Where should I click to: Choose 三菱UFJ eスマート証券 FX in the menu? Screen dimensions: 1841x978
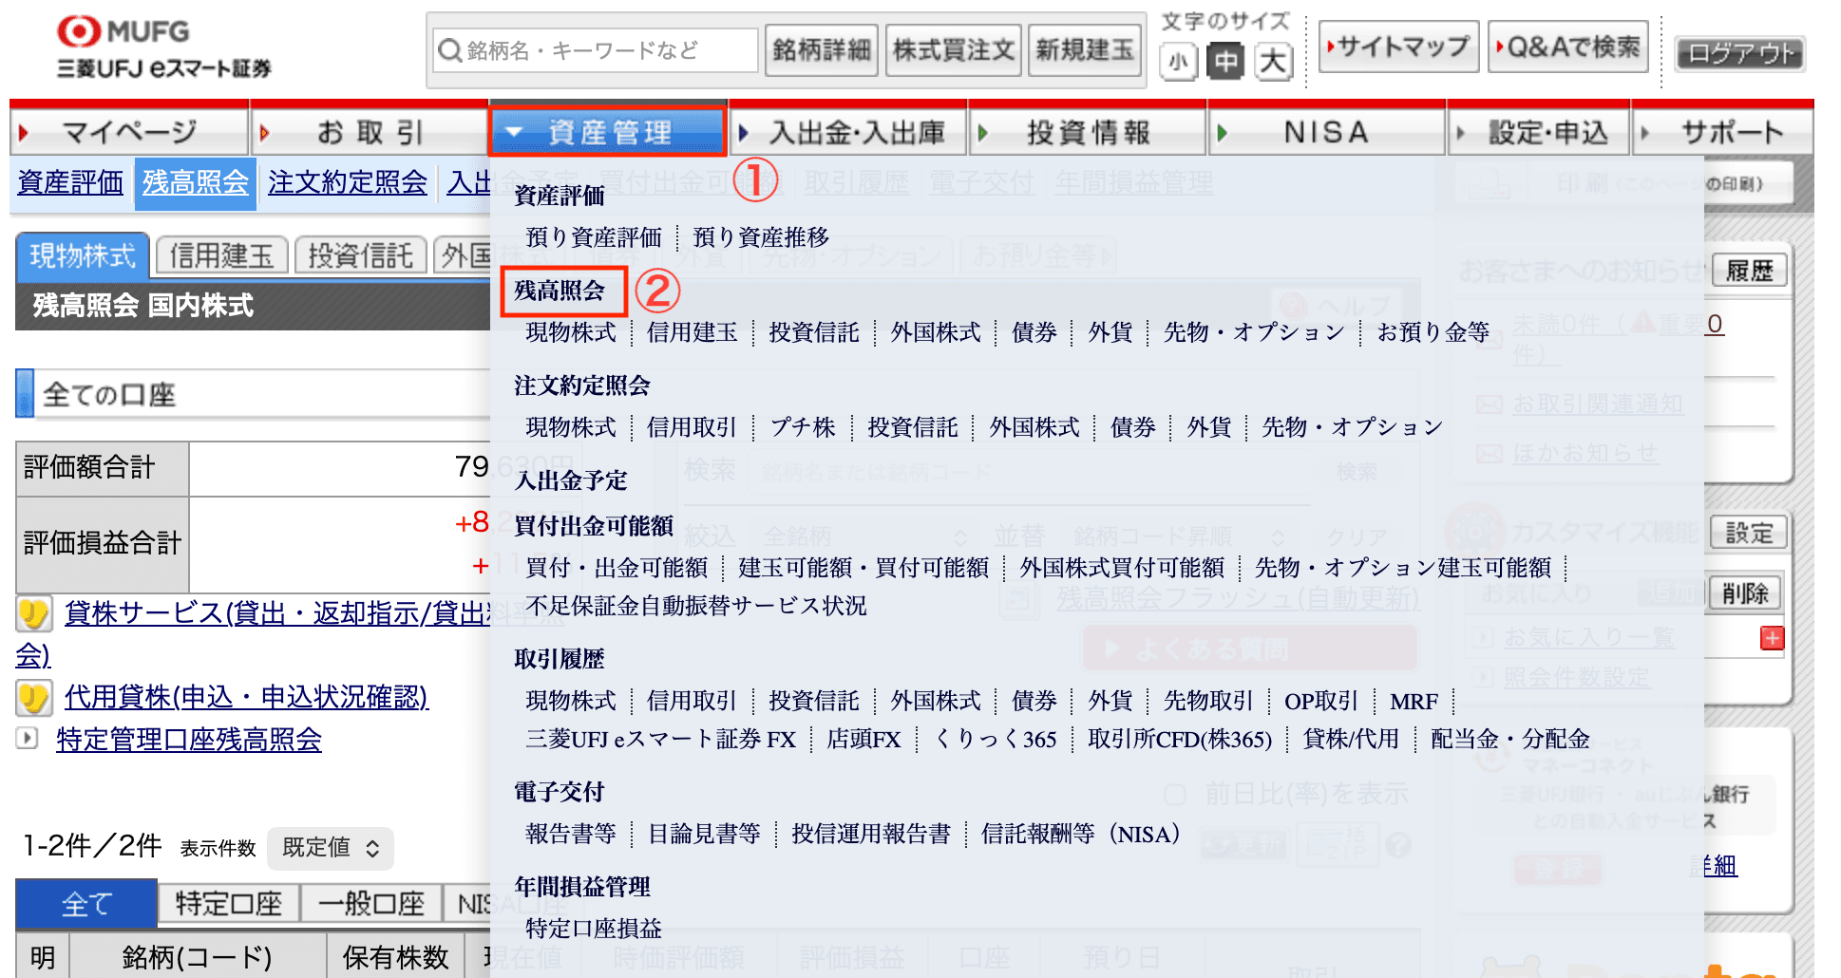[x=661, y=740]
